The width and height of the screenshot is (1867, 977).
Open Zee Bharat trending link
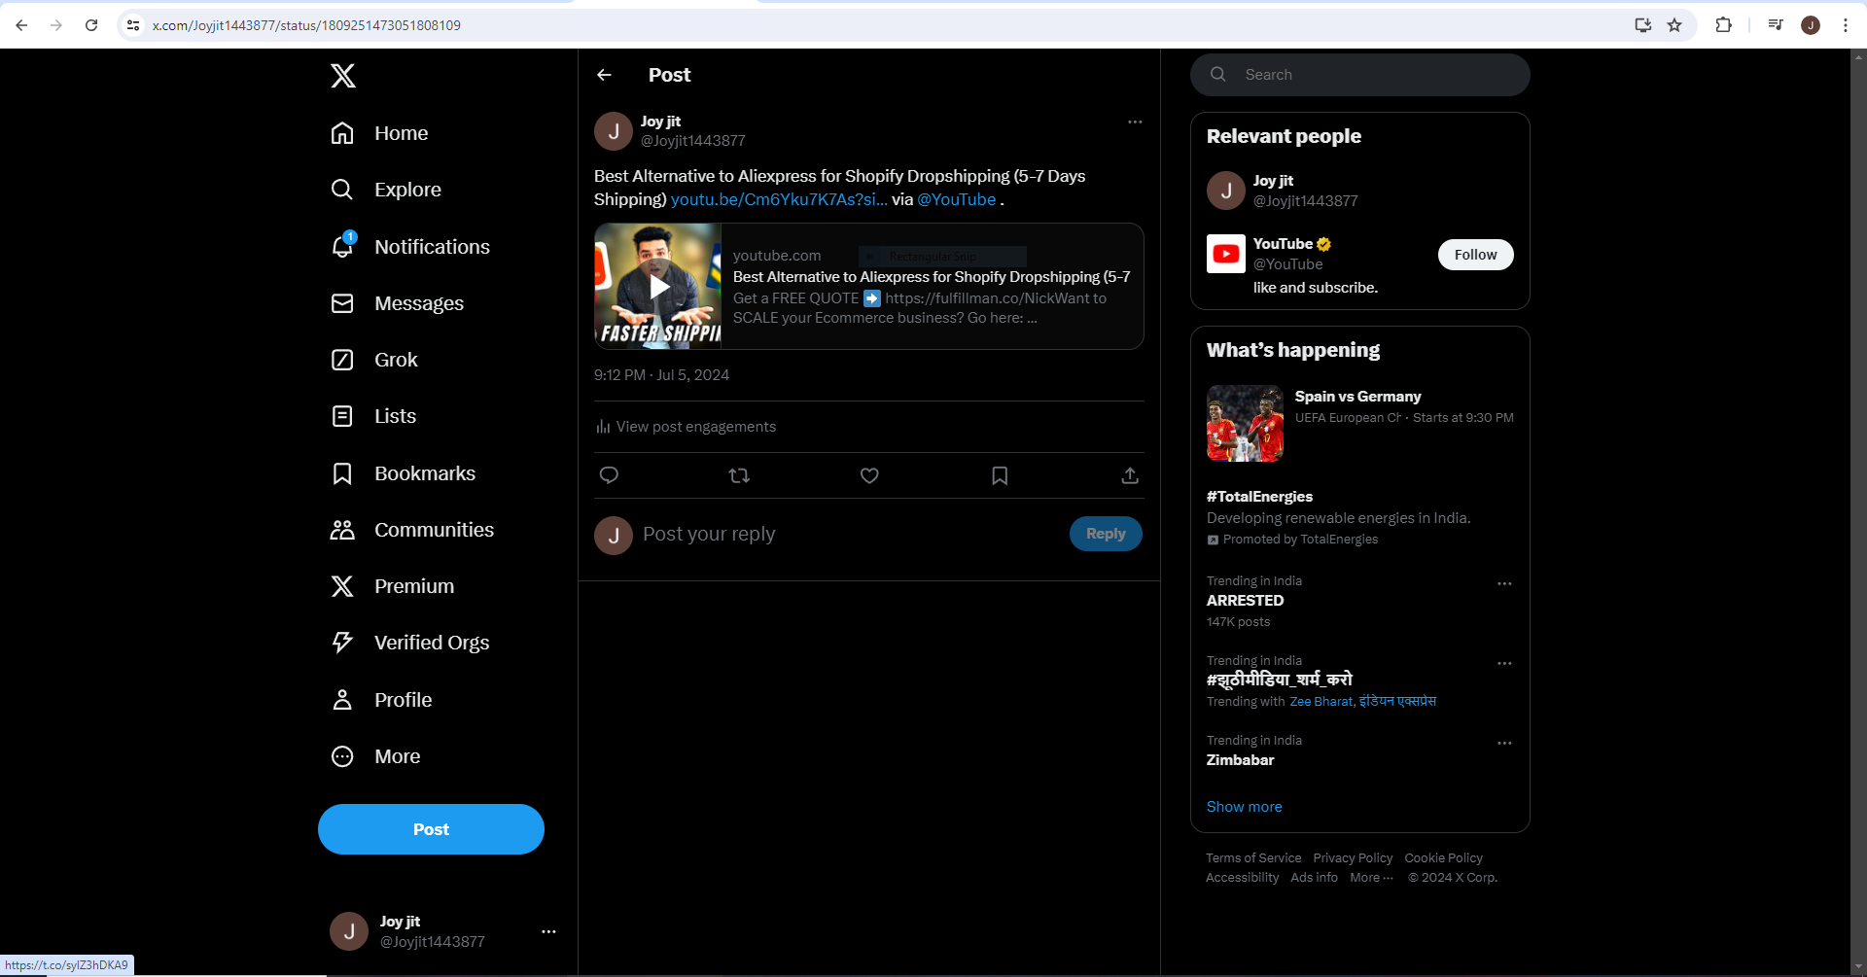1321,702
